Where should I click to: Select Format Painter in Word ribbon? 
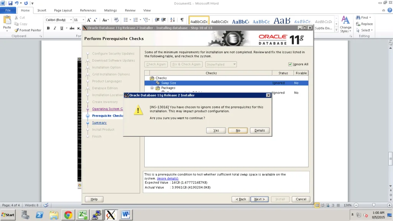pyautogui.click(x=28, y=30)
